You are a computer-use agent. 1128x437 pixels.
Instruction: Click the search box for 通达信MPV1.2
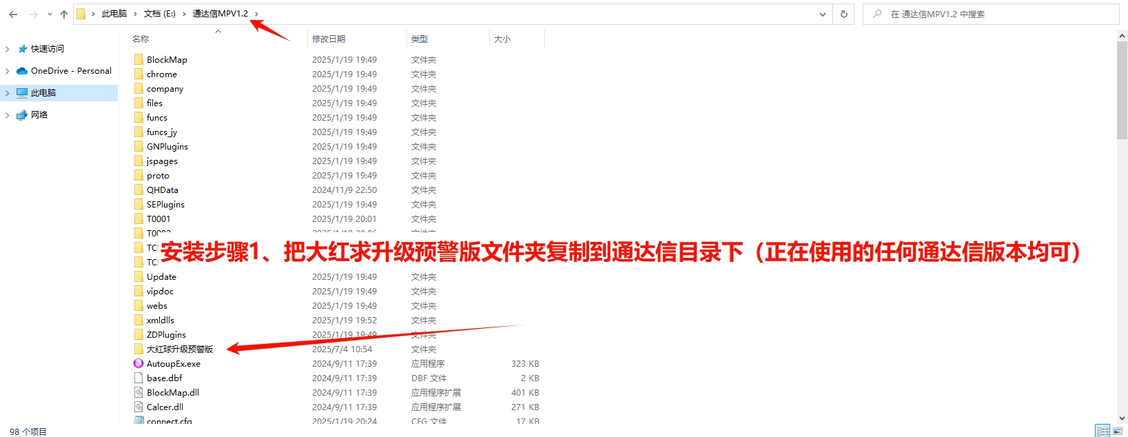pos(991,14)
